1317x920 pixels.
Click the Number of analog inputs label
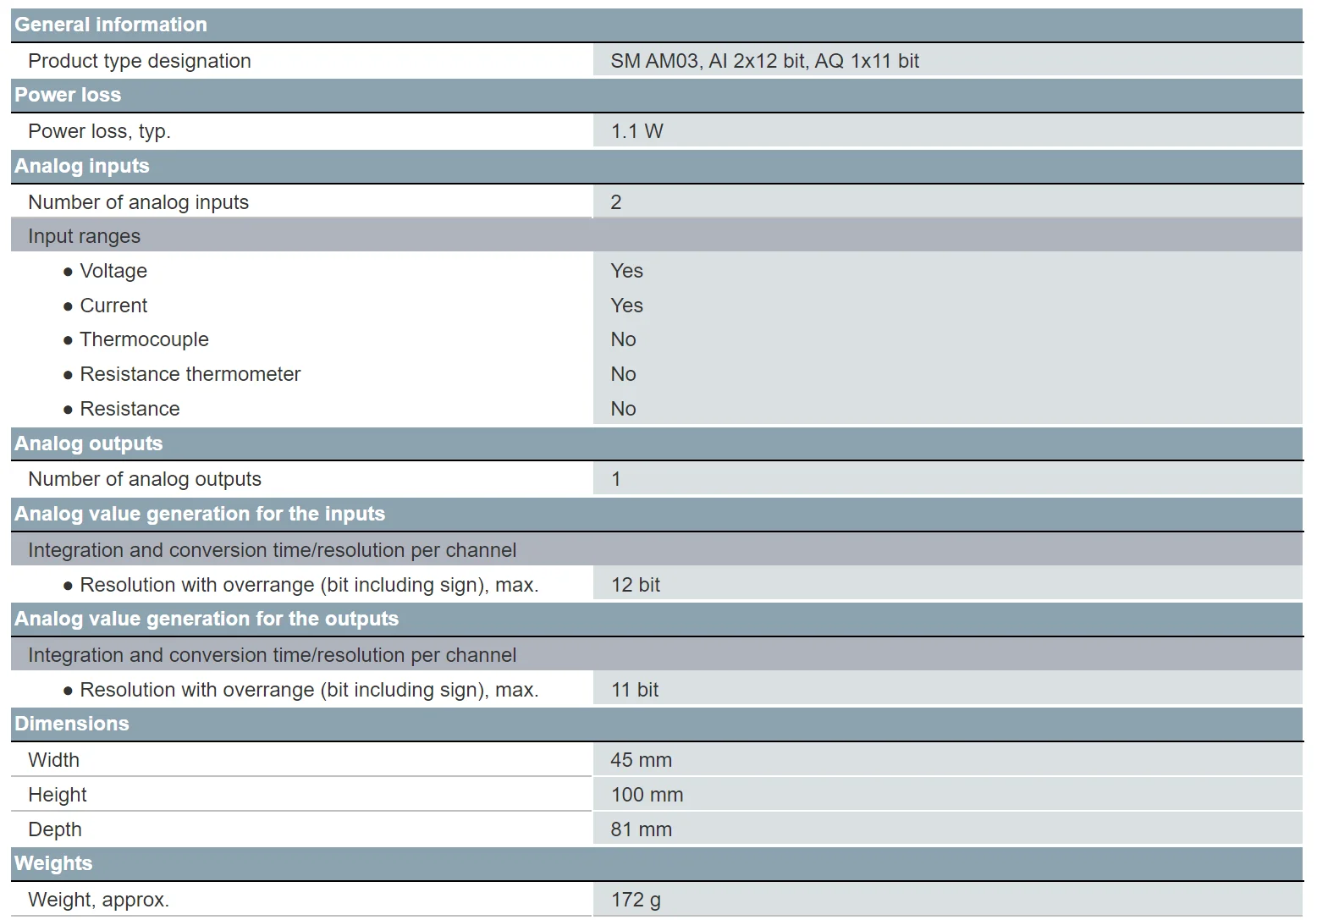[x=138, y=202]
